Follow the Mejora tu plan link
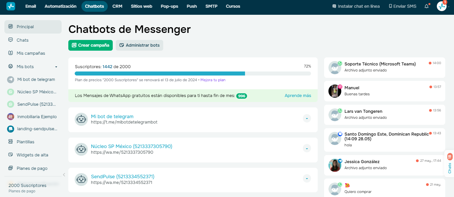This screenshot has height=197, width=454. pos(213,80)
